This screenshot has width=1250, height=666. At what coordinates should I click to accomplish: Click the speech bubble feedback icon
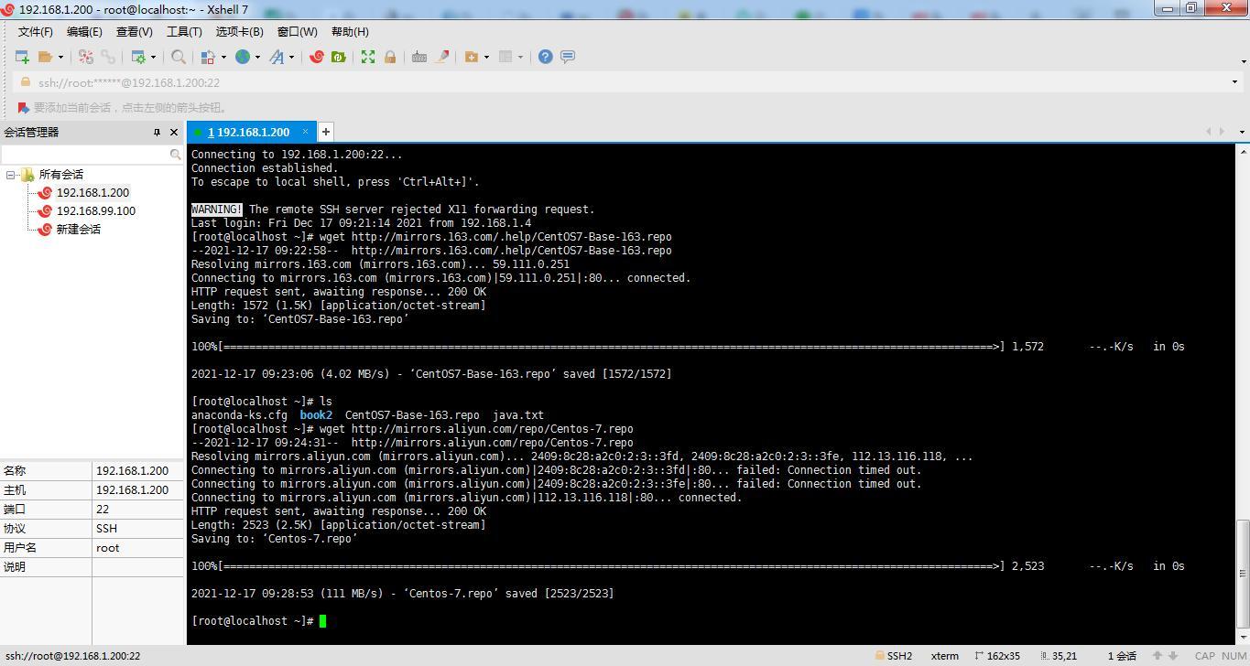pos(568,57)
